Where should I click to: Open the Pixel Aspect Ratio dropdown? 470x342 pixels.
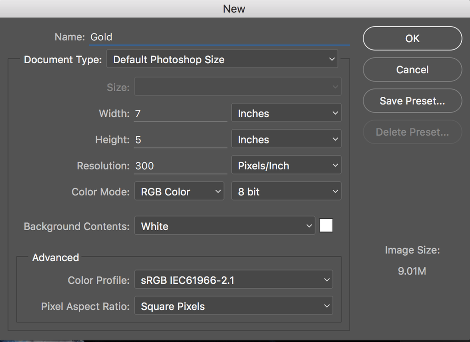(x=233, y=306)
